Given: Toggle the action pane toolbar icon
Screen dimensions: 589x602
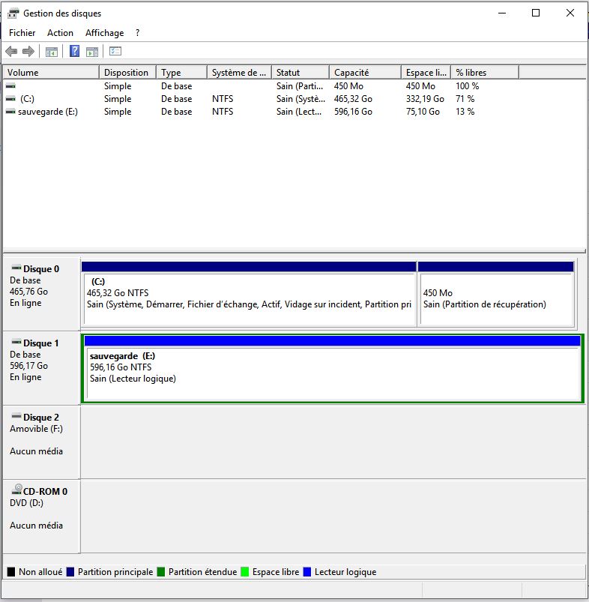Looking at the screenshot, I should point(92,52).
